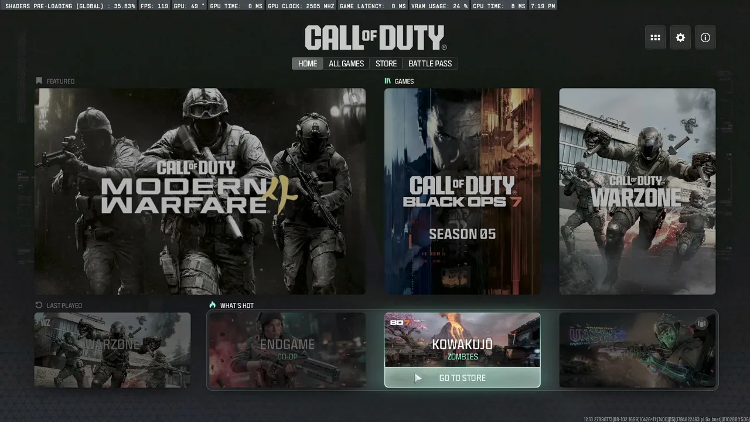Click the VRAM Usage: 24 % readout
The image size is (750, 422).
(x=441, y=6)
